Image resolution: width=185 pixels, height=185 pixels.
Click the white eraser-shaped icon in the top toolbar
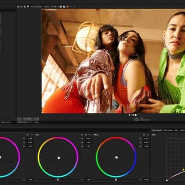[61, 6]
